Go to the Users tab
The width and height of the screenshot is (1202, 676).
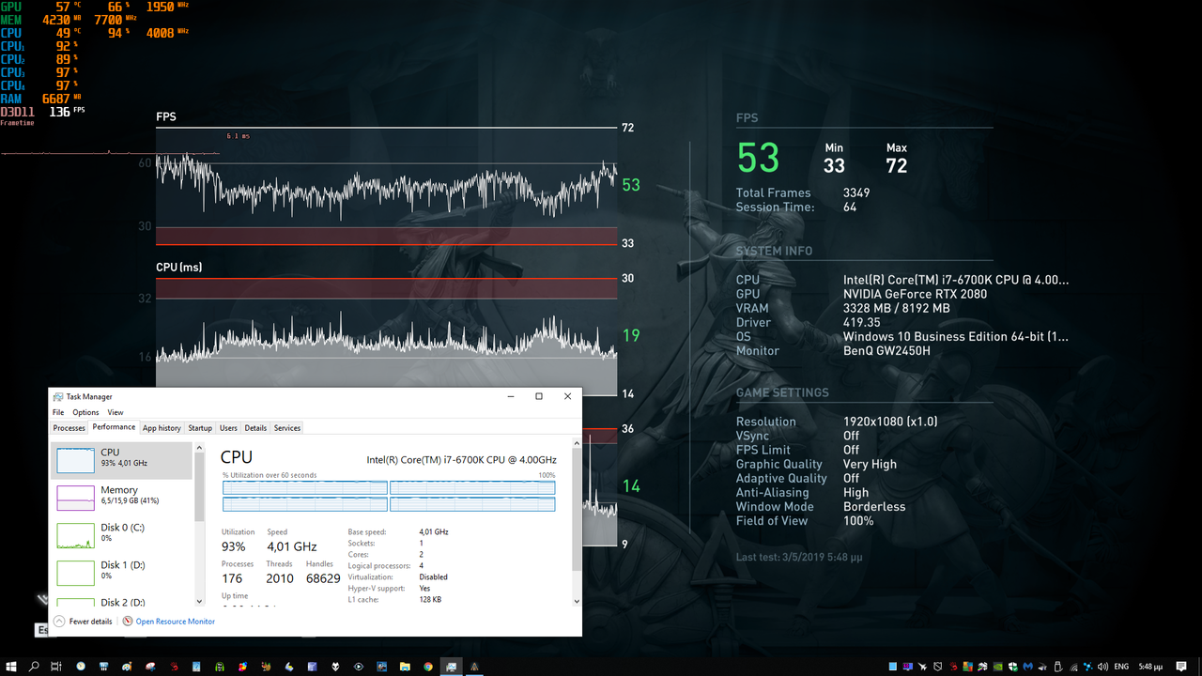228,428
